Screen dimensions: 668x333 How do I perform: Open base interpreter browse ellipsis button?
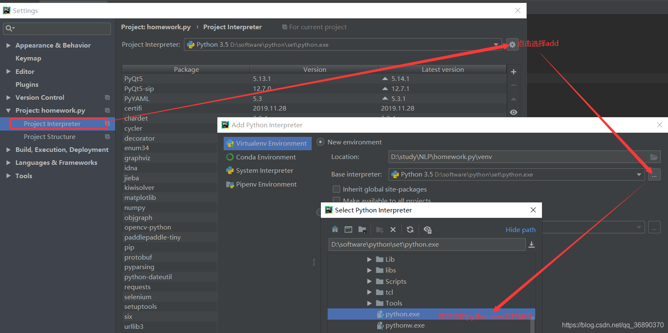(x=654, y=175)
